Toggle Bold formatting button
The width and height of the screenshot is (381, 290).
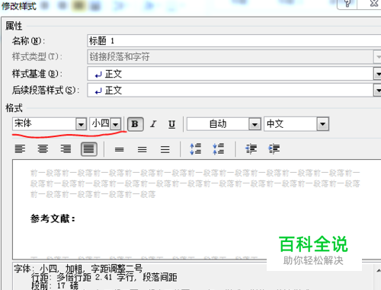coord(135,124)
